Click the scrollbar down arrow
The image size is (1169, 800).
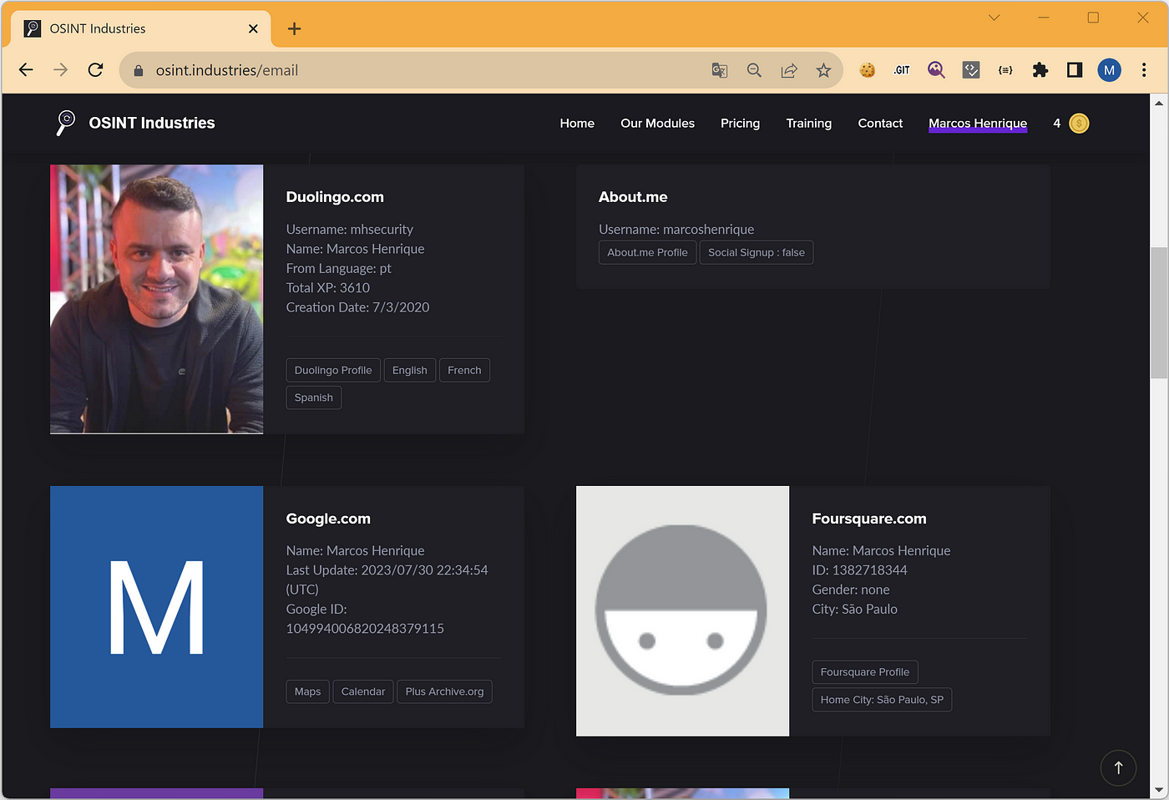(x=1159, y=789)
